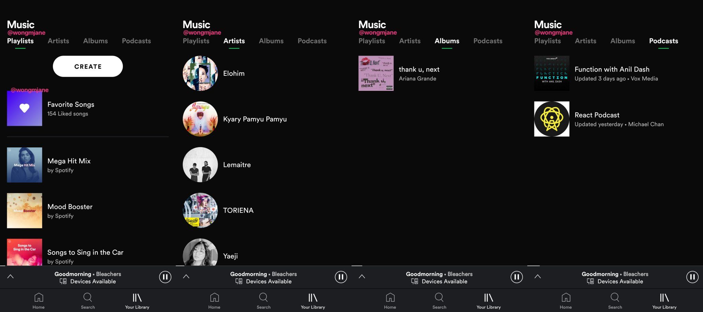703x312 pixels.
Task: Open artist Yaeji's profile photo
Action: pos(200,255)
